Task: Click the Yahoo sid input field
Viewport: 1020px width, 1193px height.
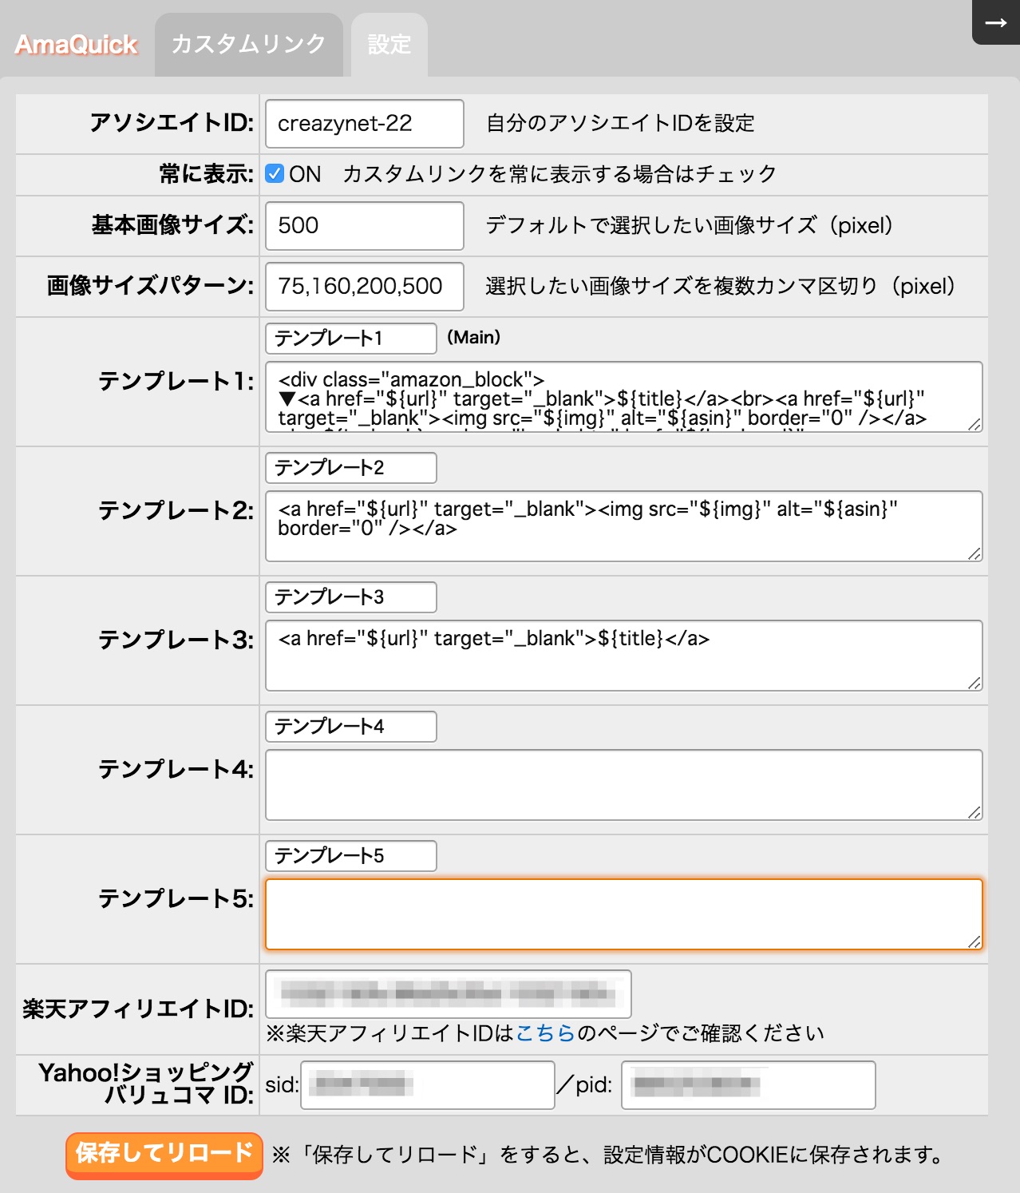Action: click(427, 1085)
